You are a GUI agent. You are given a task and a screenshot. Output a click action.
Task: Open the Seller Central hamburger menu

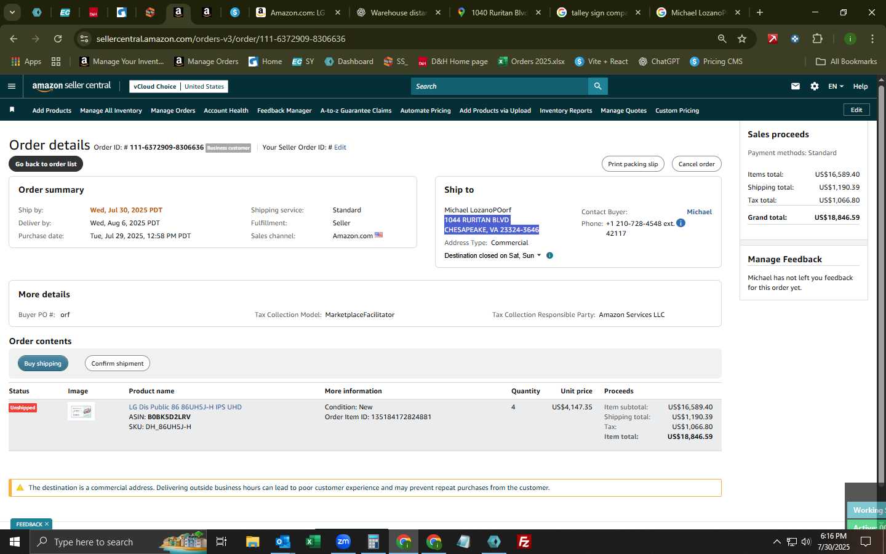pyautogui.click(x=12, y=86)
